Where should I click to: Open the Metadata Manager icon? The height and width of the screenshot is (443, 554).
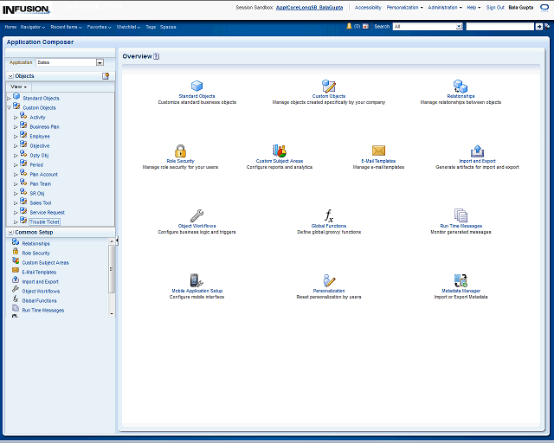coord(461,280)
